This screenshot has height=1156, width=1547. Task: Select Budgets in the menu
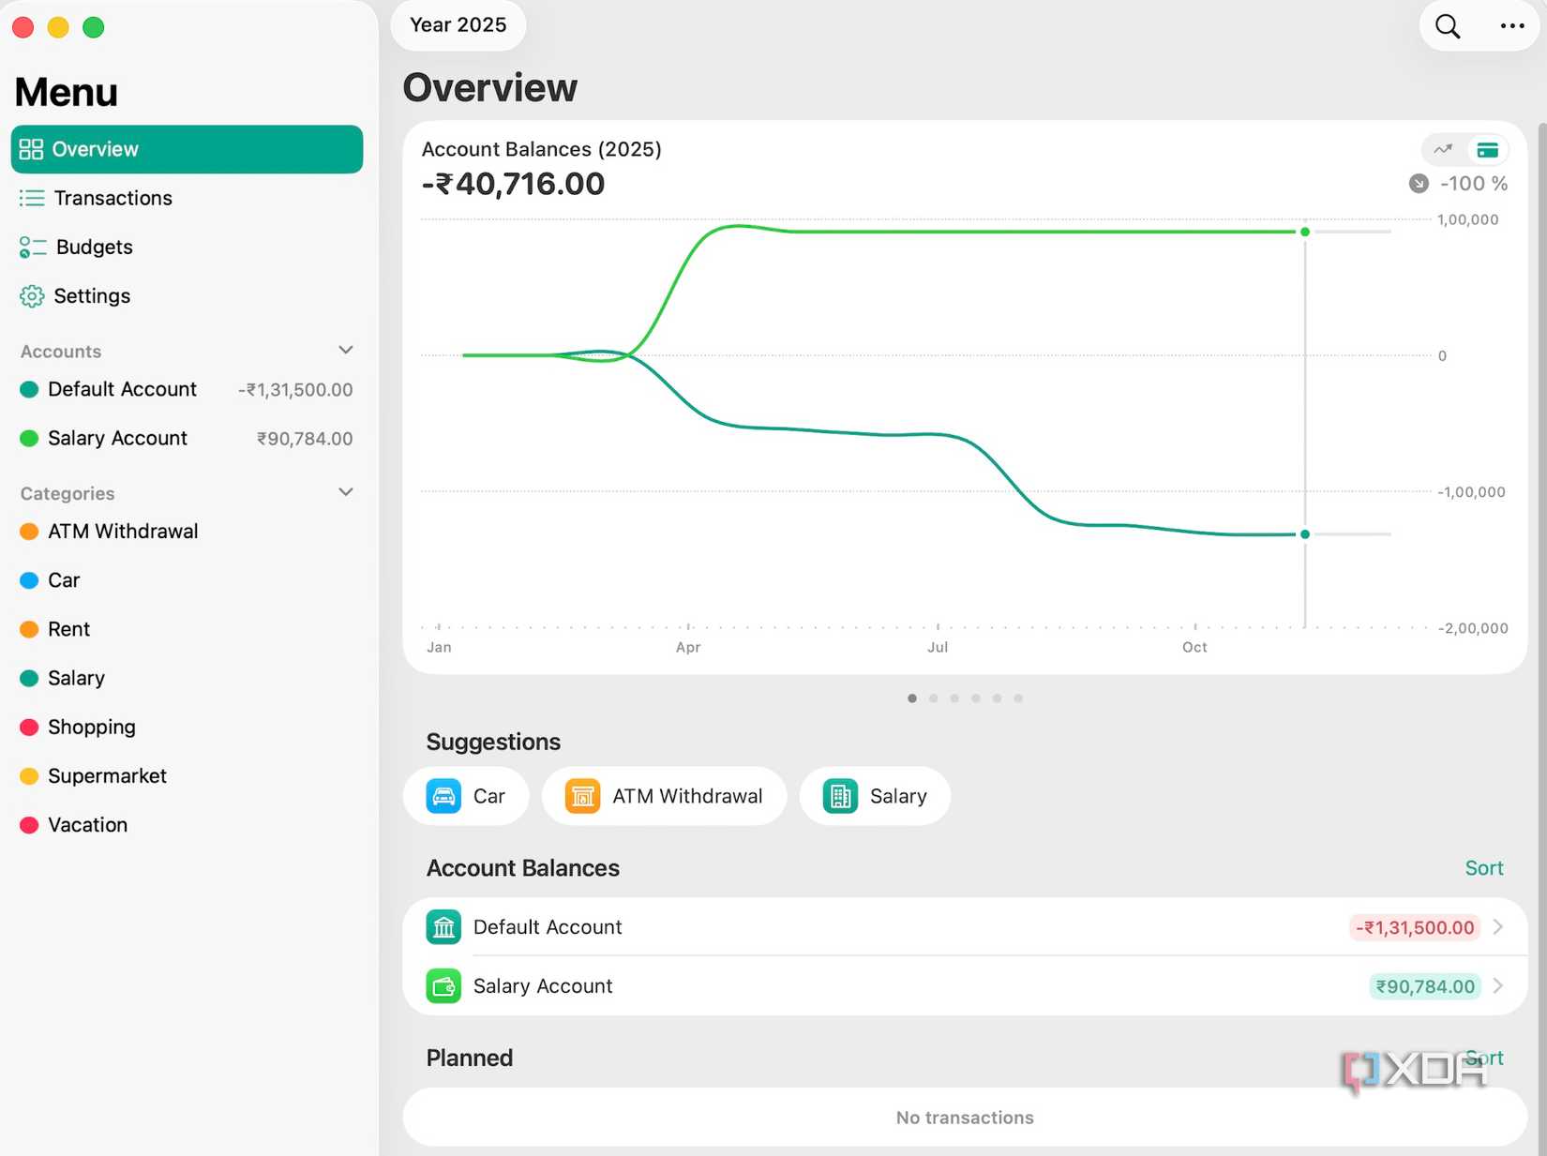pos(187,247)
